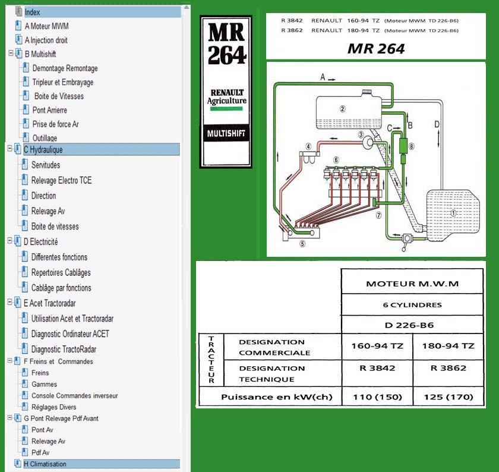
Task: Click the bookmark icon beside Prise de force Ar
Action: (26, 124)
